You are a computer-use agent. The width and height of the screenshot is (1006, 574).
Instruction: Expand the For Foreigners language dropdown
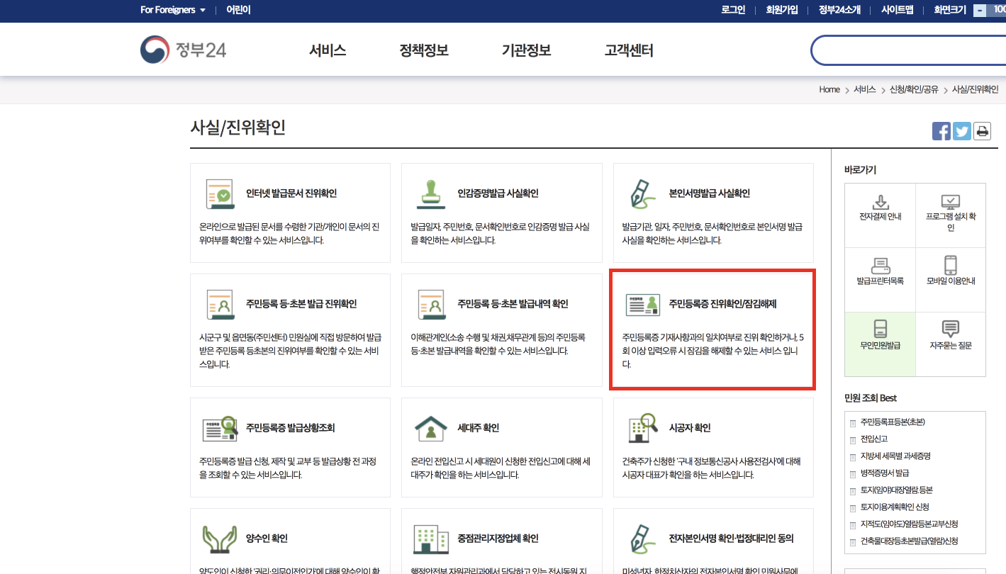click(x=172, y=10)
